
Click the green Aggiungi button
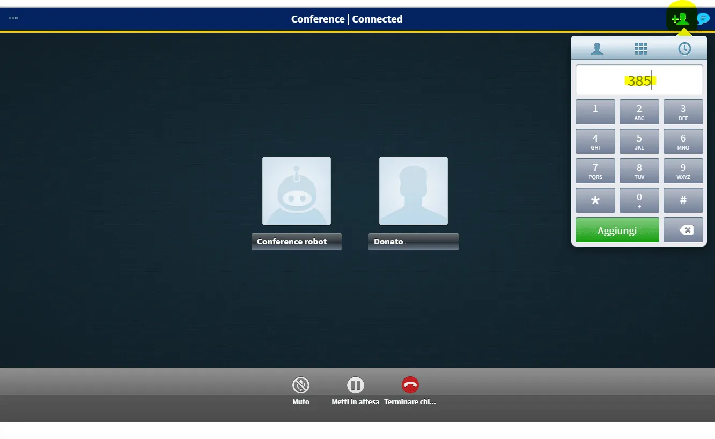617,230
